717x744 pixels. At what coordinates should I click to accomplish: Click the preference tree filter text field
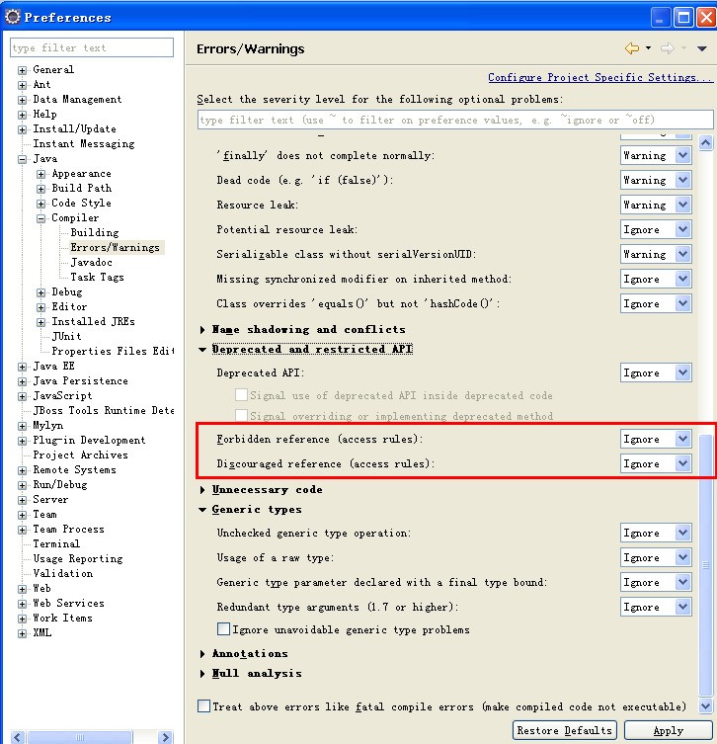[92, 47]
